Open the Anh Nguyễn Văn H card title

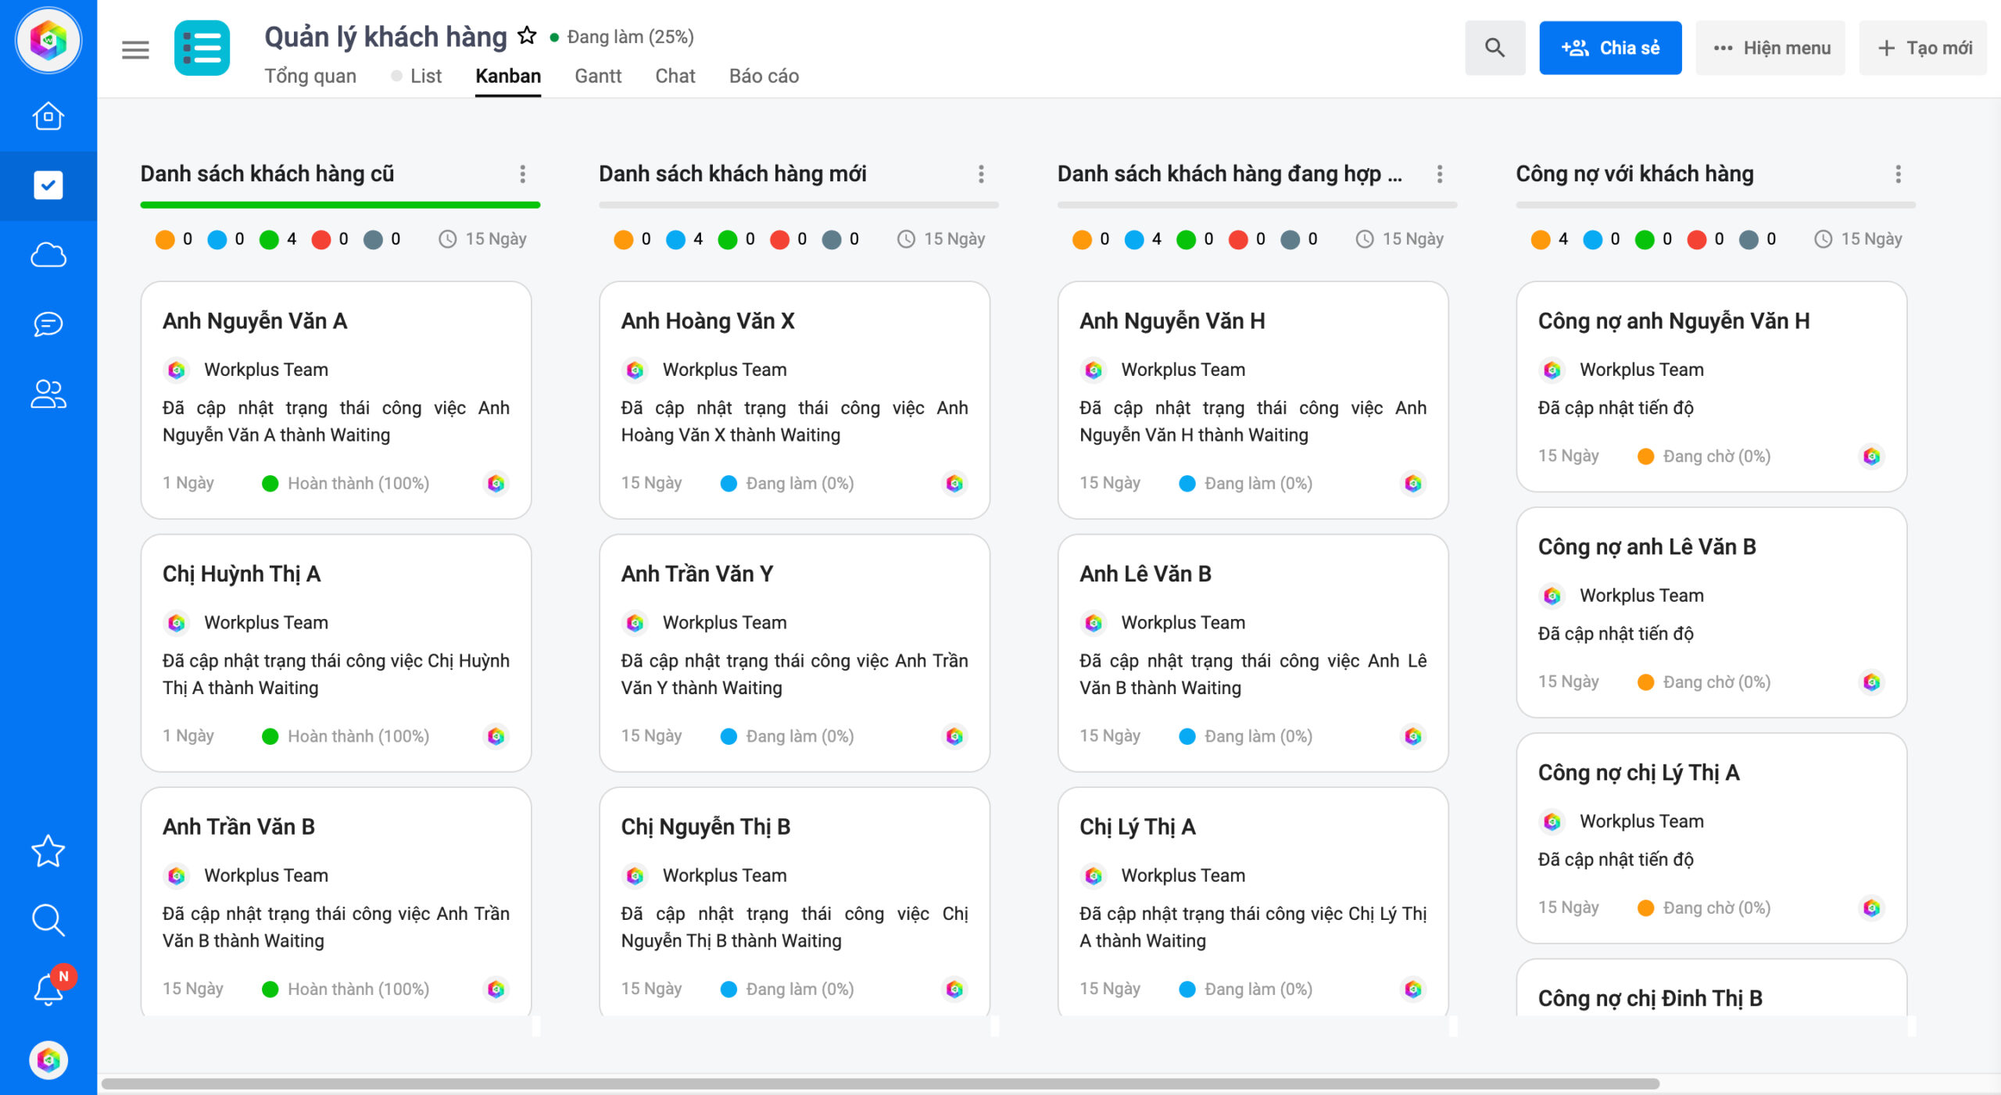tap(1172, 320)
